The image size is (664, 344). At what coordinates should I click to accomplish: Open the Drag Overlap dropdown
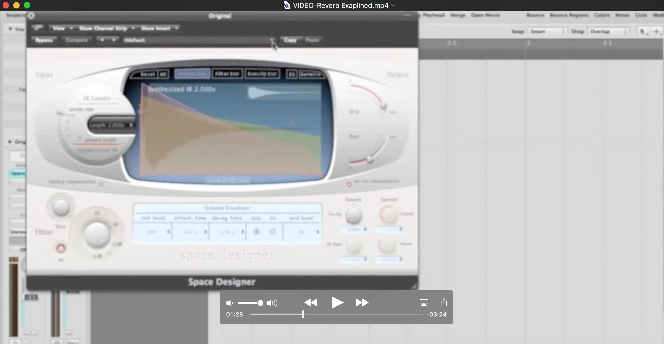pyautogui.click(x=608, y=31)
